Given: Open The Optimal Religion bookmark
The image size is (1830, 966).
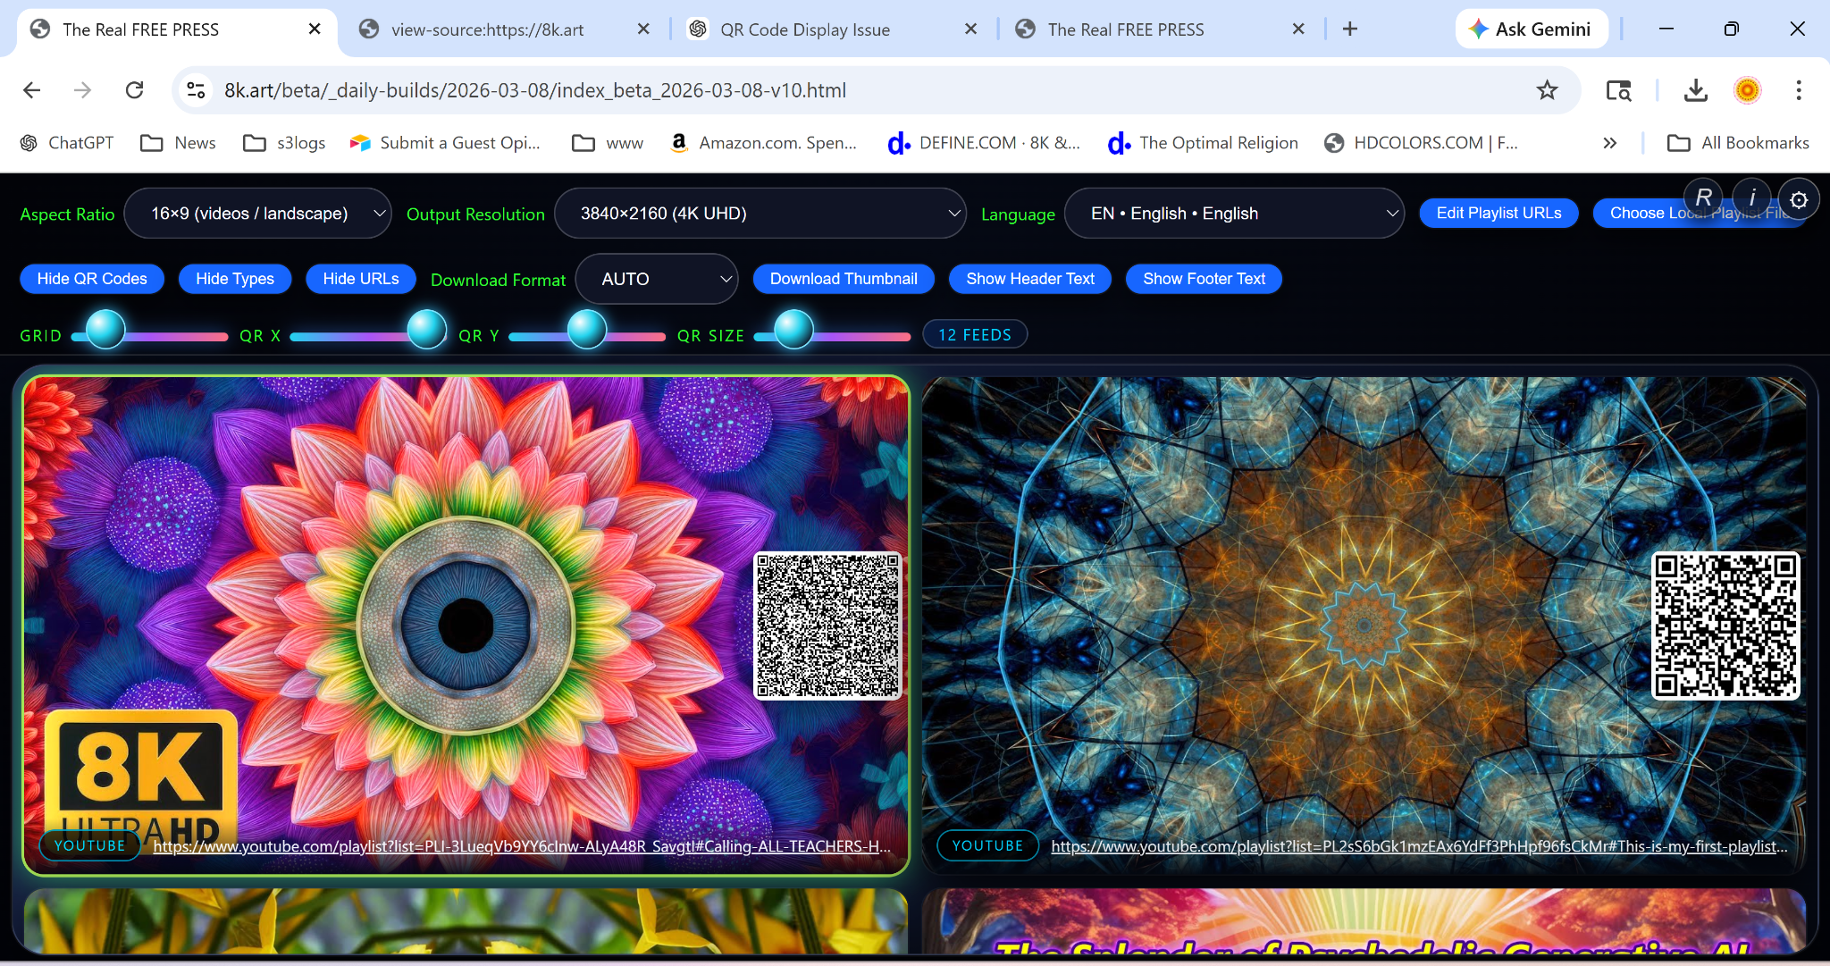Looking at the screenshot, I should tap(1203, 143).
